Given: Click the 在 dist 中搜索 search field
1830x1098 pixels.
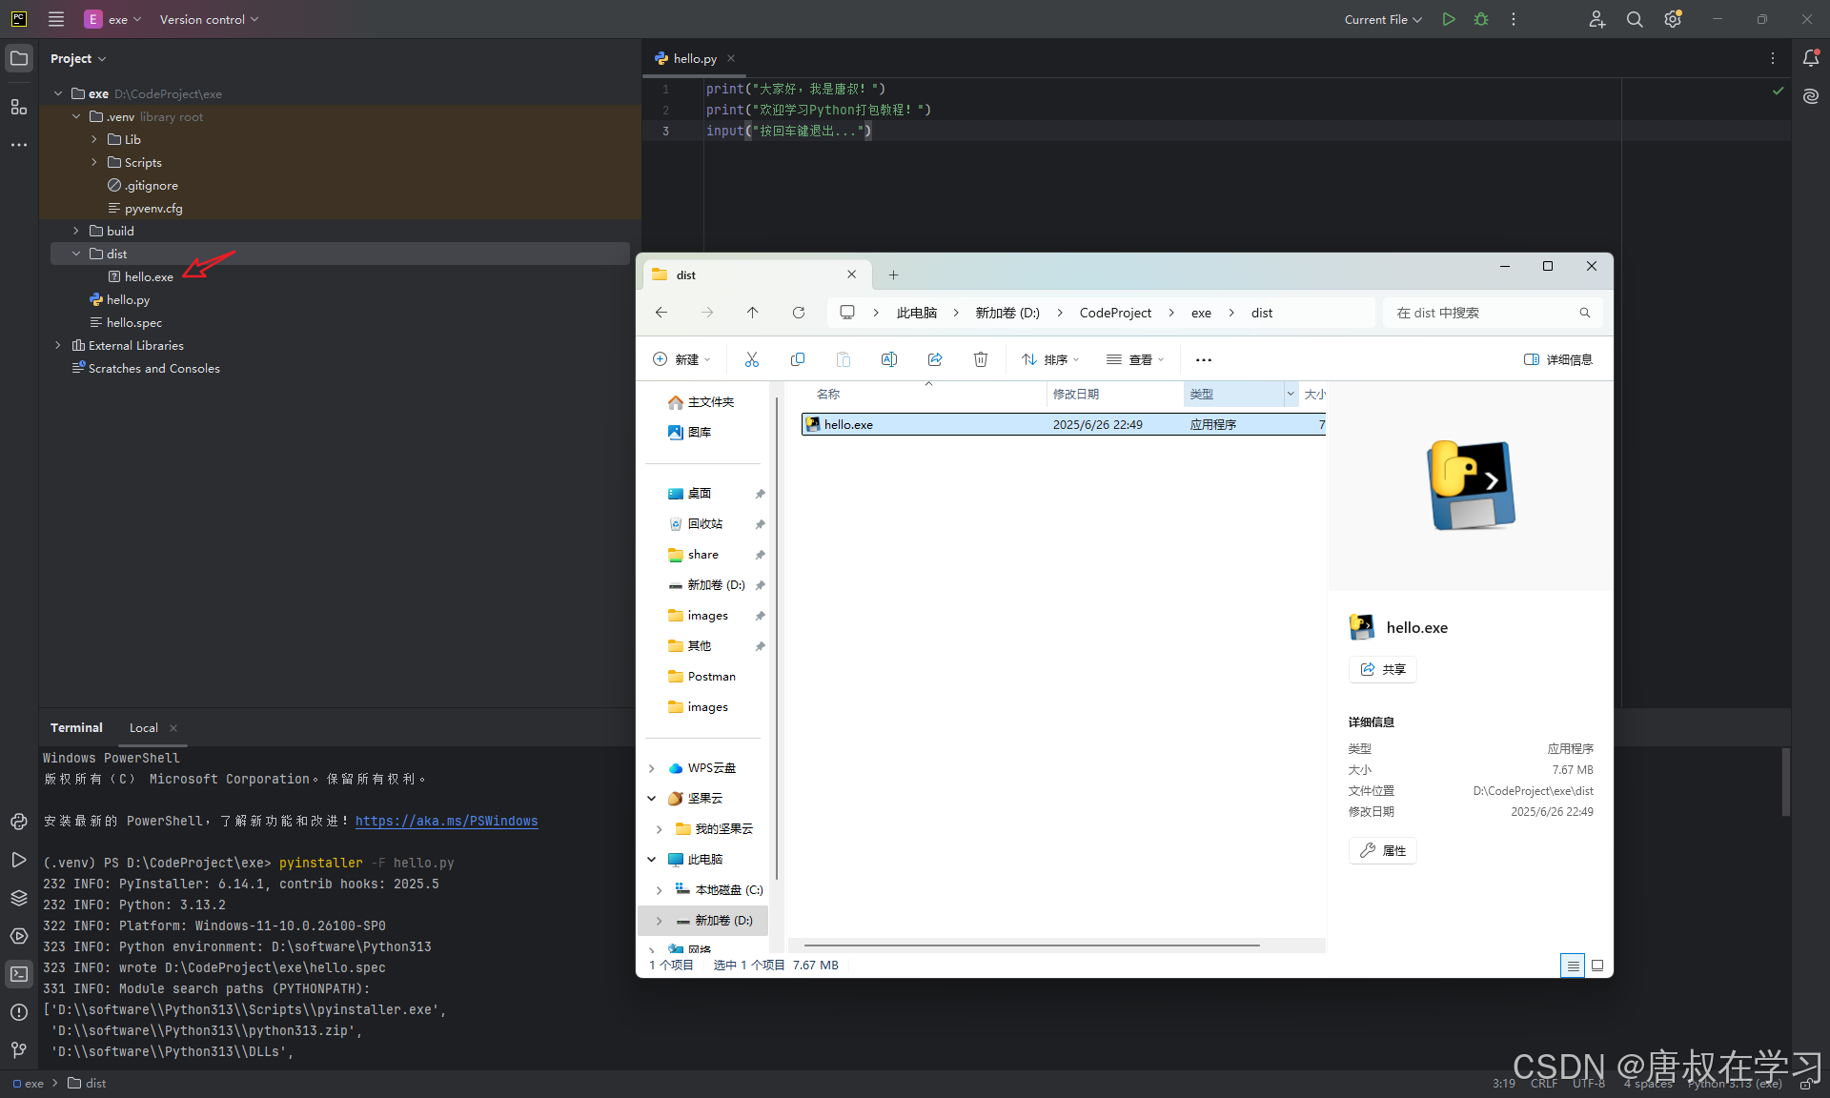Looking at the screenshot, I should pyautogui.click(x=1482, y=313).
